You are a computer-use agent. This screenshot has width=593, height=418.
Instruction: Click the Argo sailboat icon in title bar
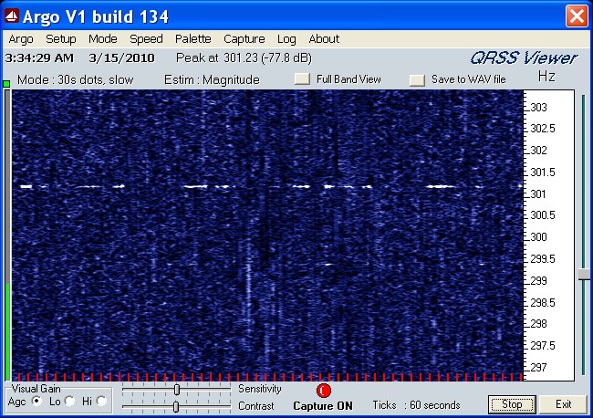pyautogui.click(x=11, y=16)
